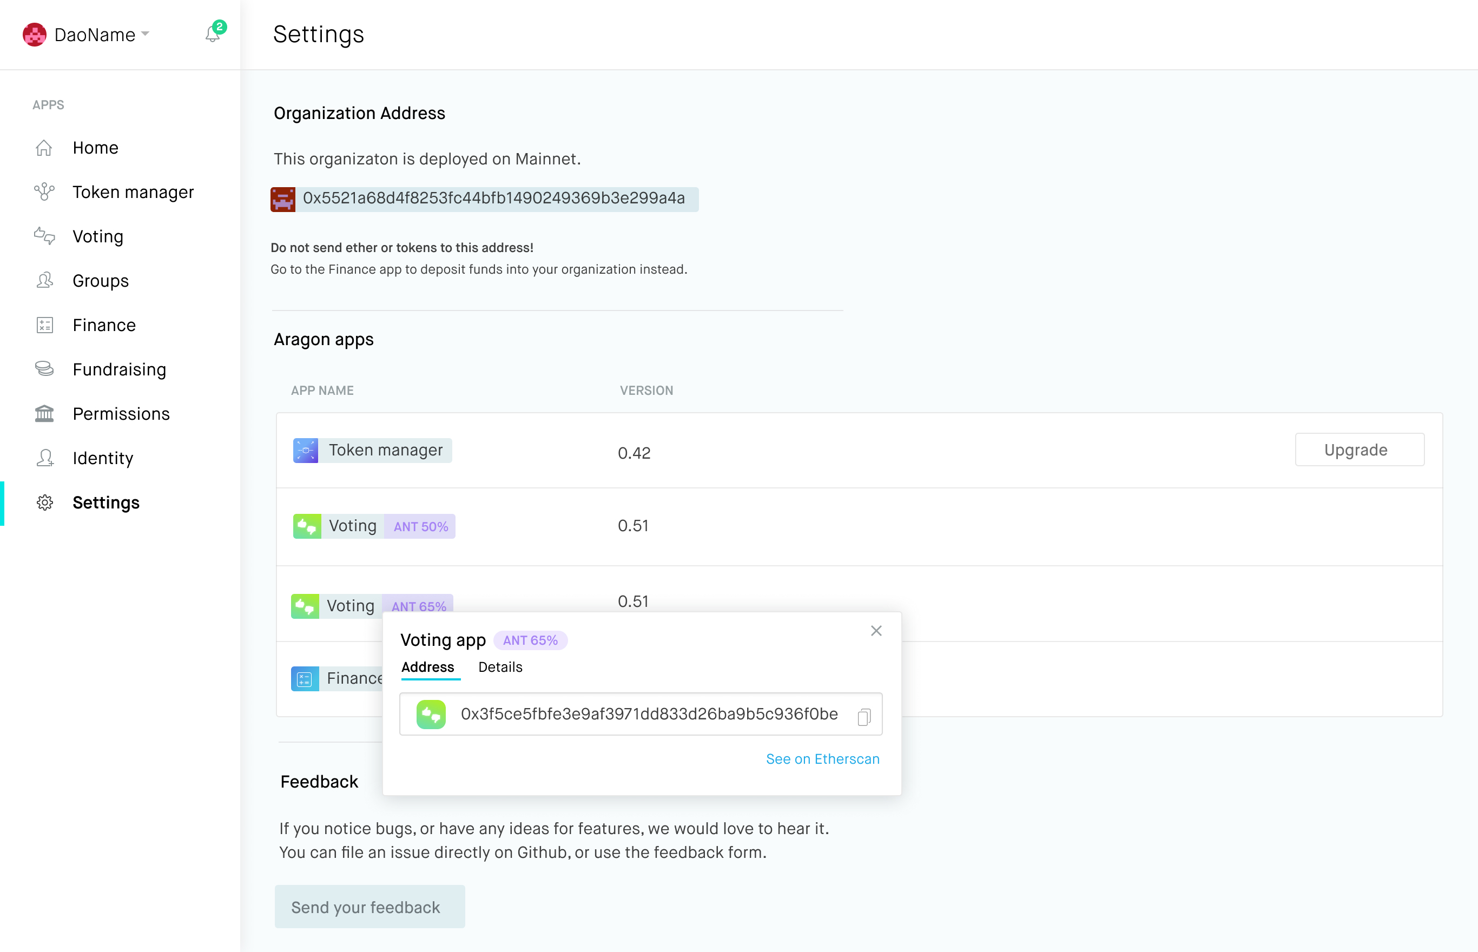Open Finance in sidebar

[104, 325]
